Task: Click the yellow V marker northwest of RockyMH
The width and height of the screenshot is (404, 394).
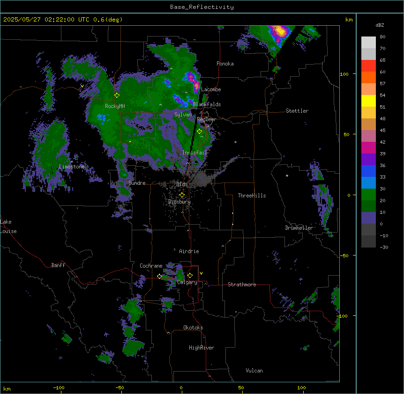Action: click(82, 86)
